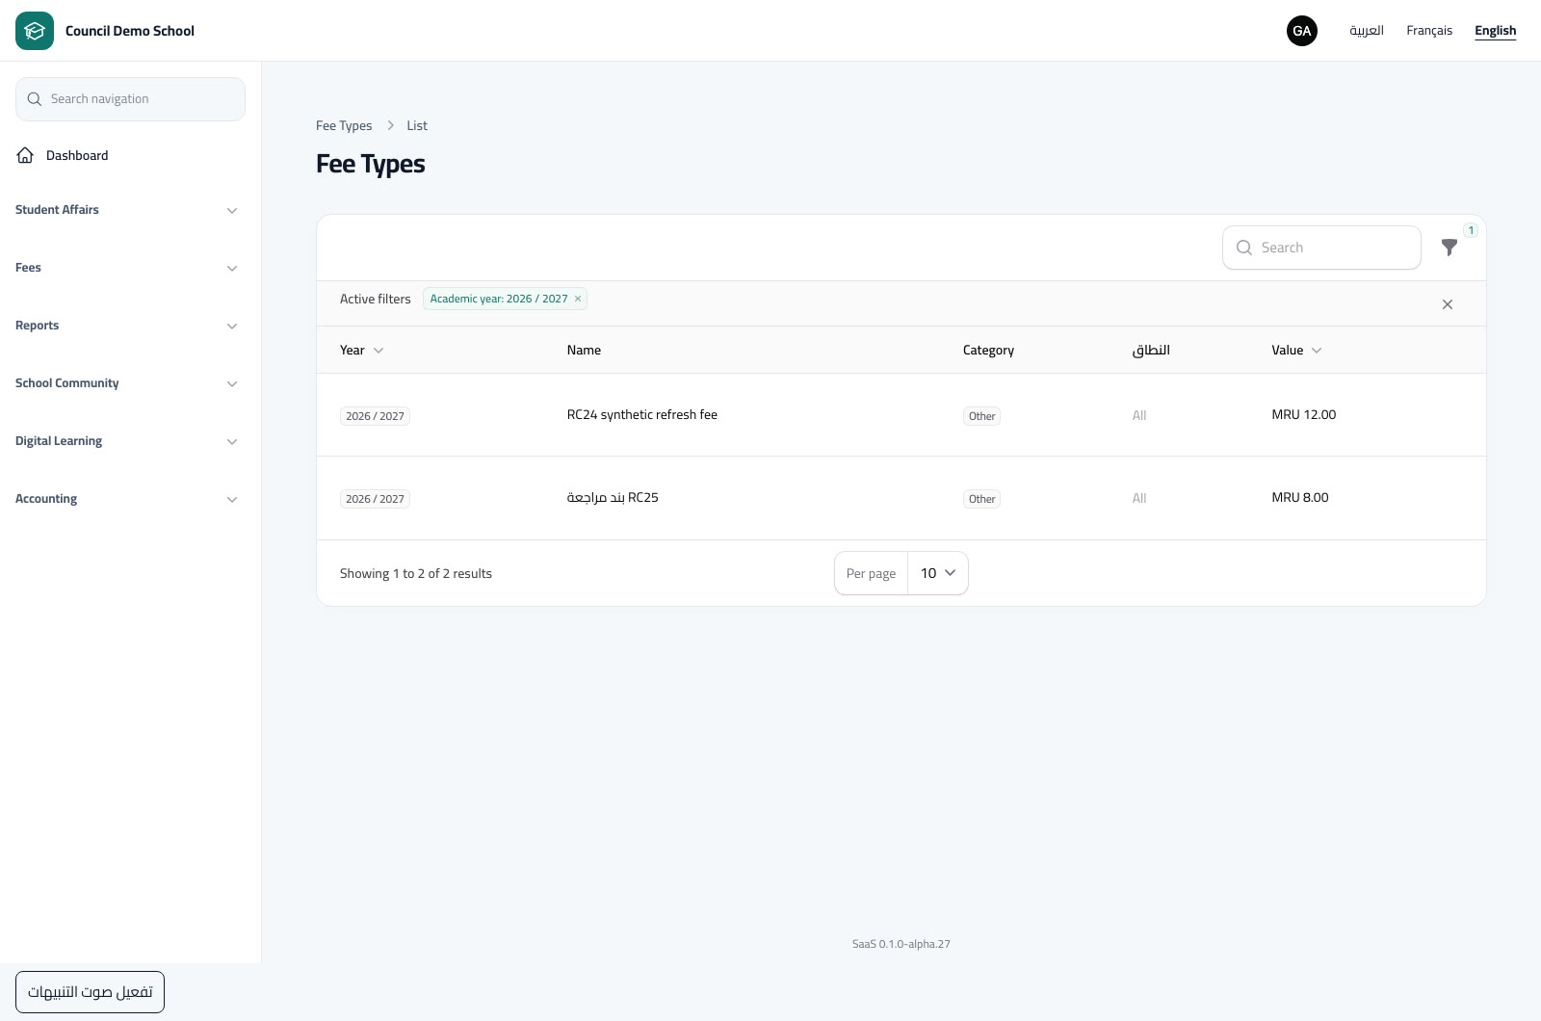Click the تفعيل صوت التنبيهات button
This screenshot has height=1021, width=1541.
(x=90, y=992)
